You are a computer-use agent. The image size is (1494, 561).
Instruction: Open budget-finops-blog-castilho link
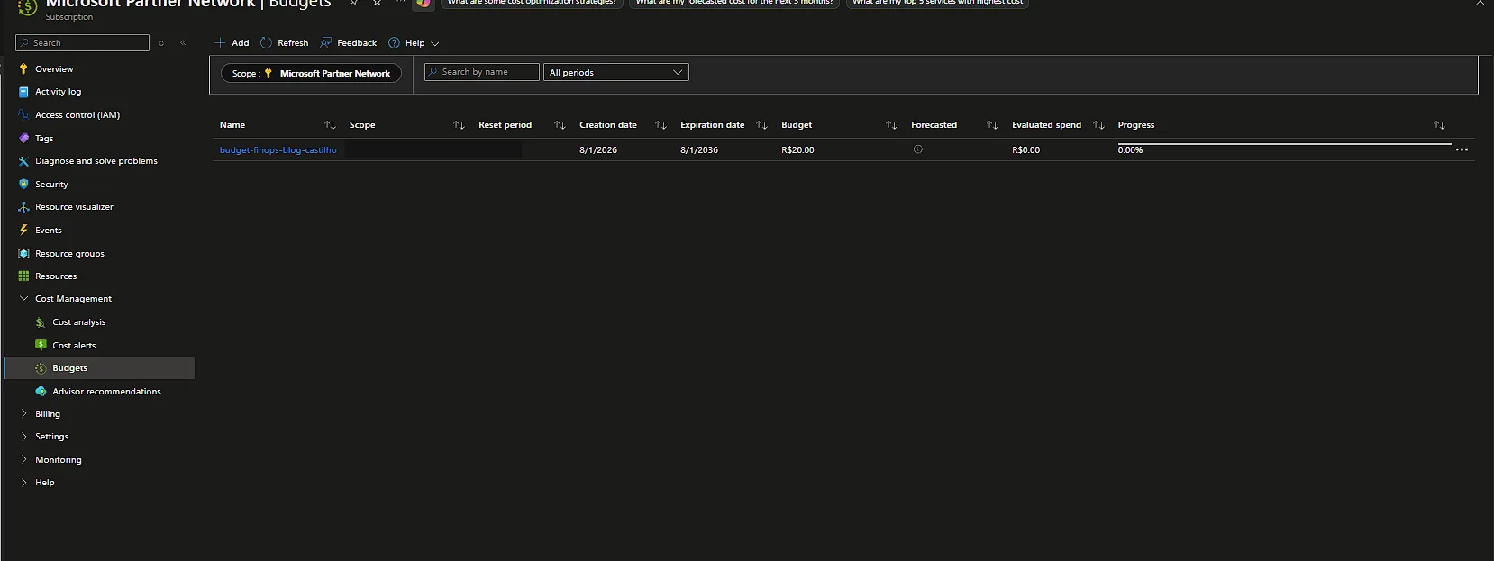(x=278, y=150)
